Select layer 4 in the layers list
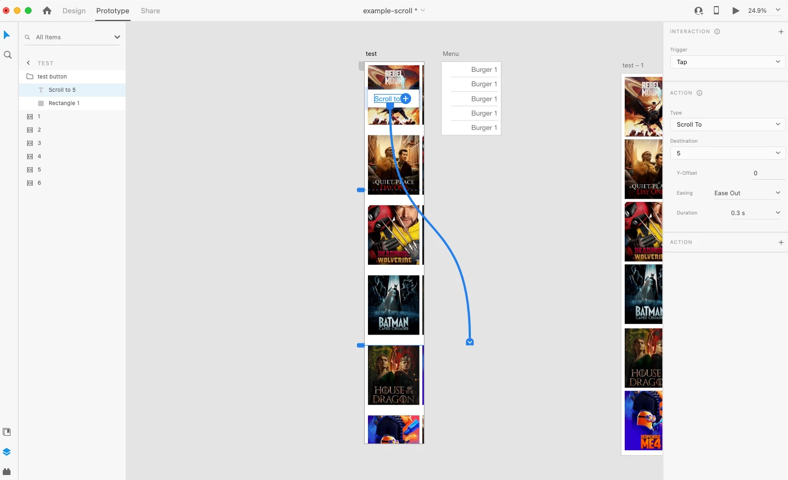788x480 pixels. [x=72, y=156]
